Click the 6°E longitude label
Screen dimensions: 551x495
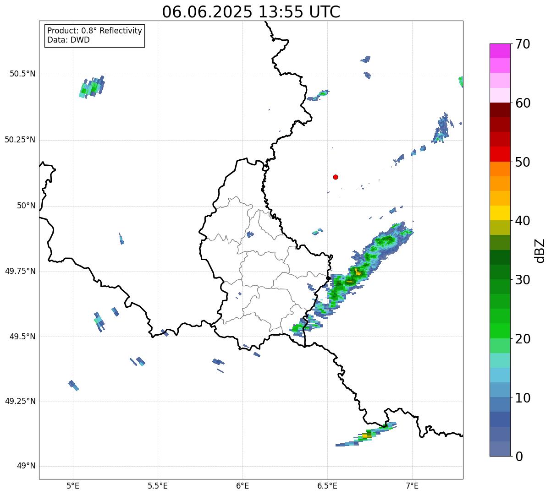tap(242, 485)
